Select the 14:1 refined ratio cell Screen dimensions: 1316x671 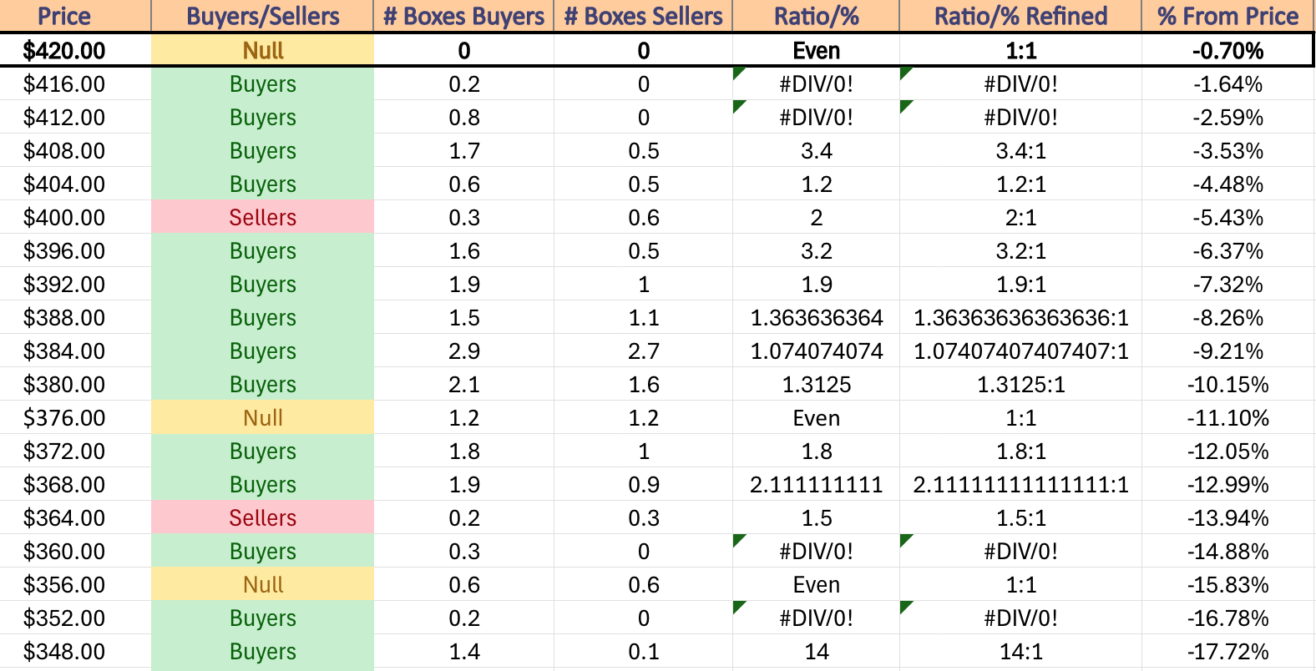[1020, 652]
